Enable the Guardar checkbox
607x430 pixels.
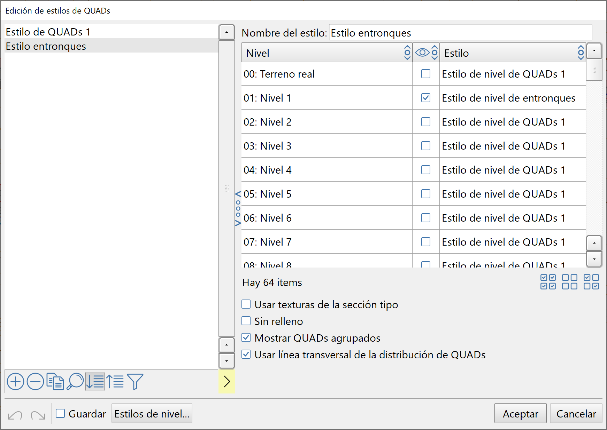point(60,413)
